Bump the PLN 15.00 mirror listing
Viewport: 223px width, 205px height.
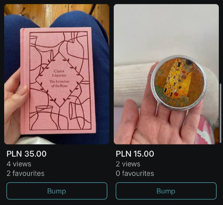tap(166, 191)
